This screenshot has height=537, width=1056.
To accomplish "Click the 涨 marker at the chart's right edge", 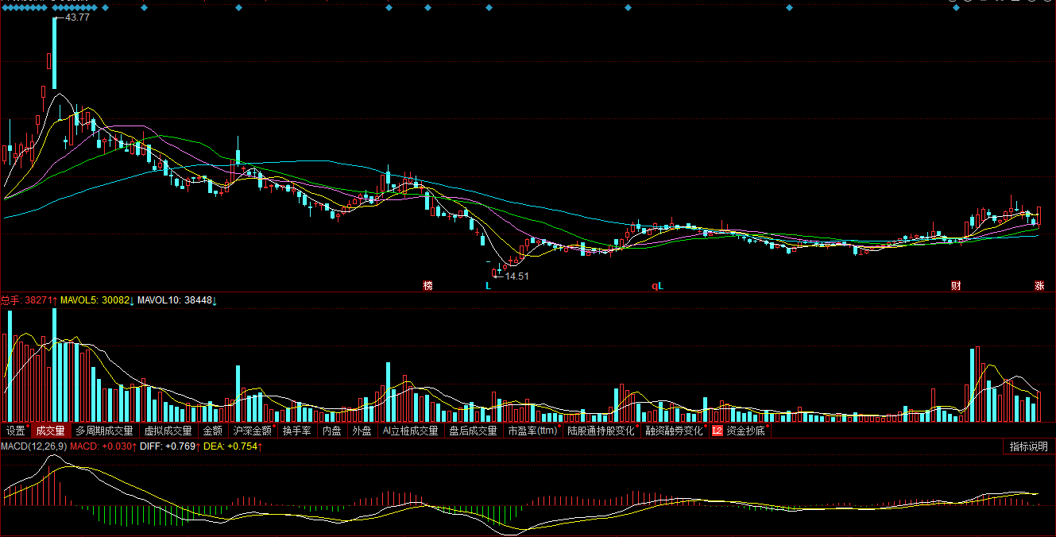I will [1039, 285].
